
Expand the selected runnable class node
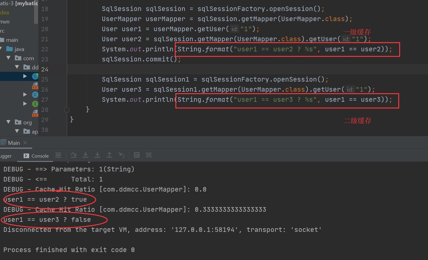(x=25, y=76)
